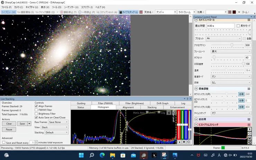Image resolution: width=256 pixels, height=160 pixels.
Task: Click the red channel vertical slider
Action: 179,125
